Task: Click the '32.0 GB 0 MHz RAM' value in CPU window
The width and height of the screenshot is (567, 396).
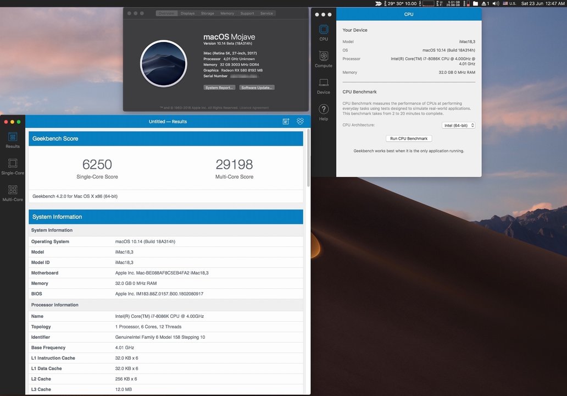Action: [x=457, y=73]
